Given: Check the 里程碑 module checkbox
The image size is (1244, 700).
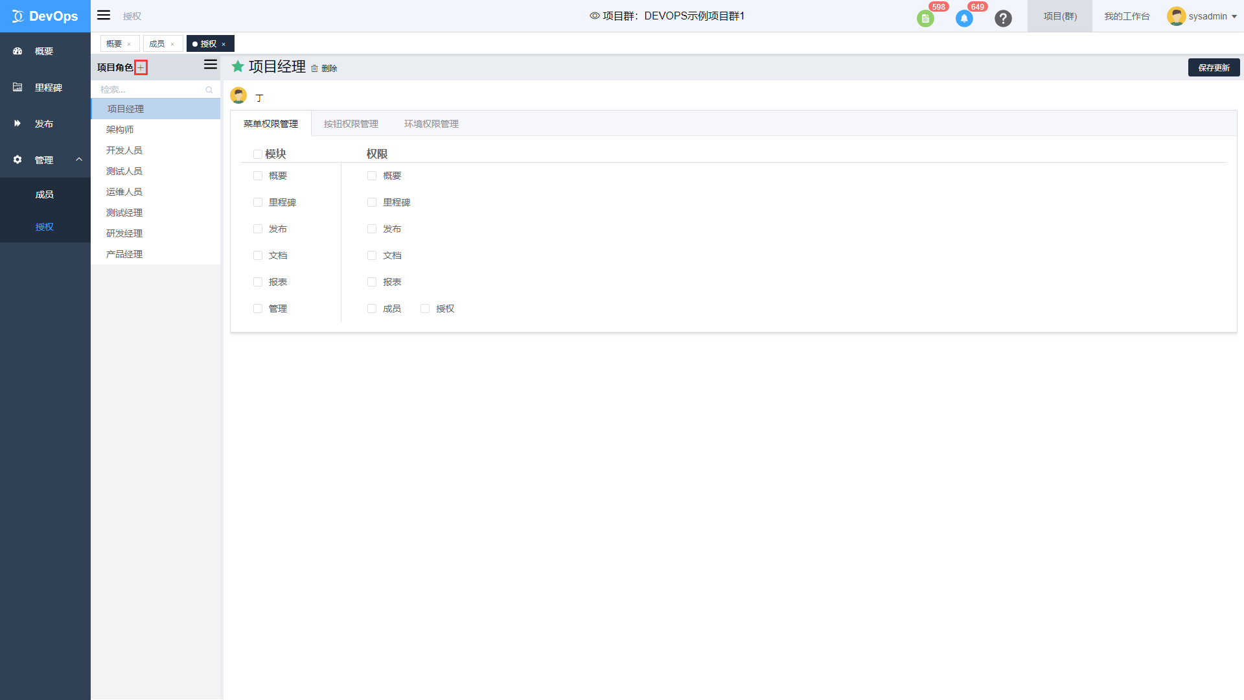Looking at the screenshot, I should point(258,202).
